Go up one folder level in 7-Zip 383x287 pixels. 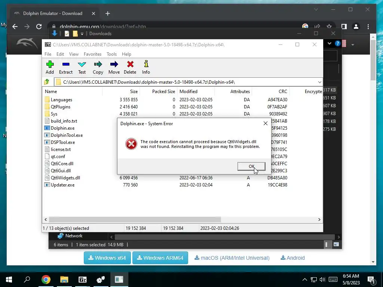point(47,82)
